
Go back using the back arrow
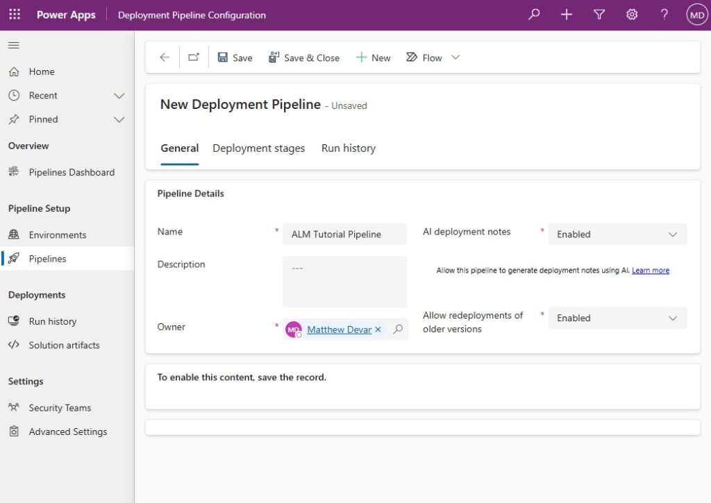(x=165, y=58)
